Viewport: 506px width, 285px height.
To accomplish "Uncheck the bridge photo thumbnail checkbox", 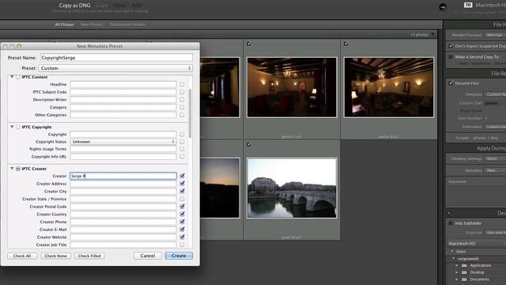I will tap(249, 144).
